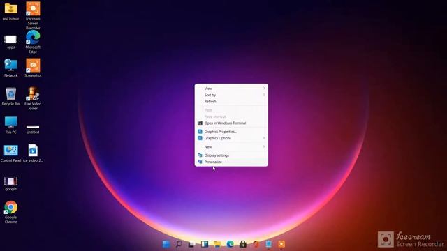The height and width of the screenshot is (251, 447).
Task: Choose Refresh from the context menu
Action: click(231, 102)
